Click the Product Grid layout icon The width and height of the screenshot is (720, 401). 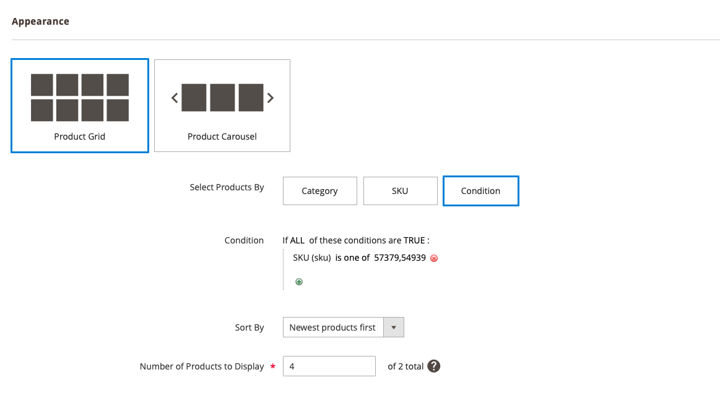point(79,98)
